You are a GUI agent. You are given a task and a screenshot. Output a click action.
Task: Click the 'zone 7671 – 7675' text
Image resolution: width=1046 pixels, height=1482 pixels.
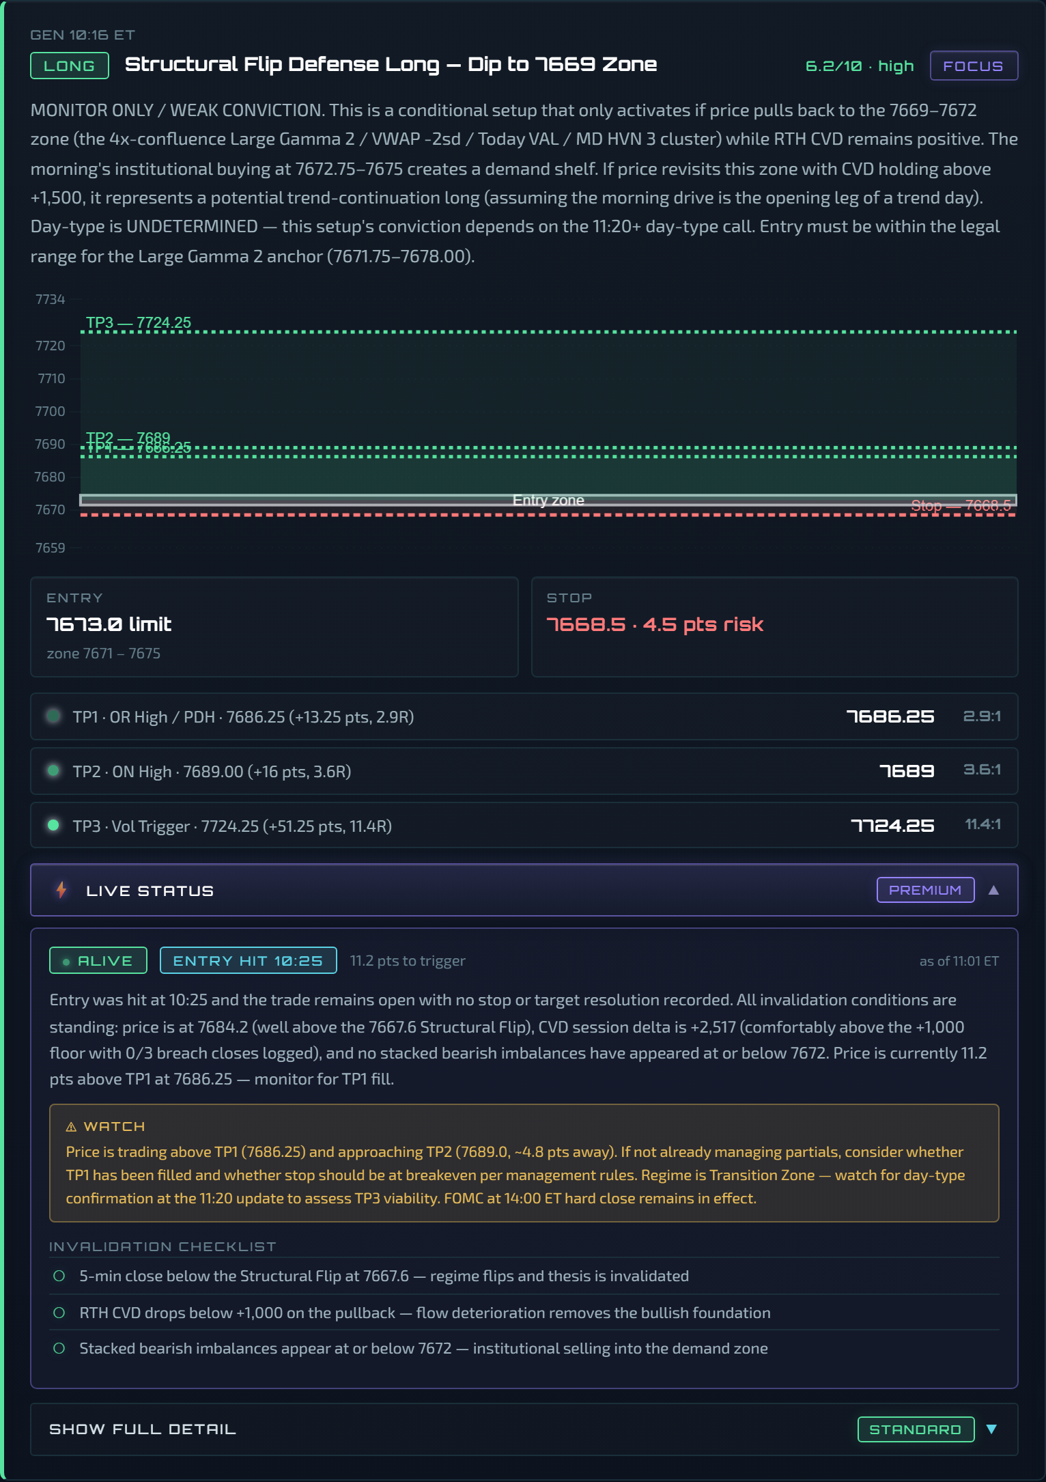click(x=104, y=654)
